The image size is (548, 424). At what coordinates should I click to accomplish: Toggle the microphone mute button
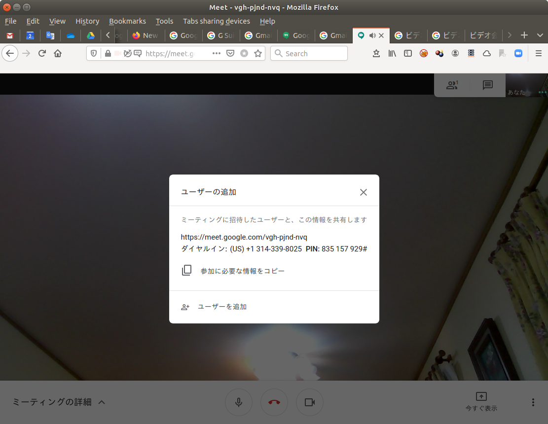click(239, 402)
